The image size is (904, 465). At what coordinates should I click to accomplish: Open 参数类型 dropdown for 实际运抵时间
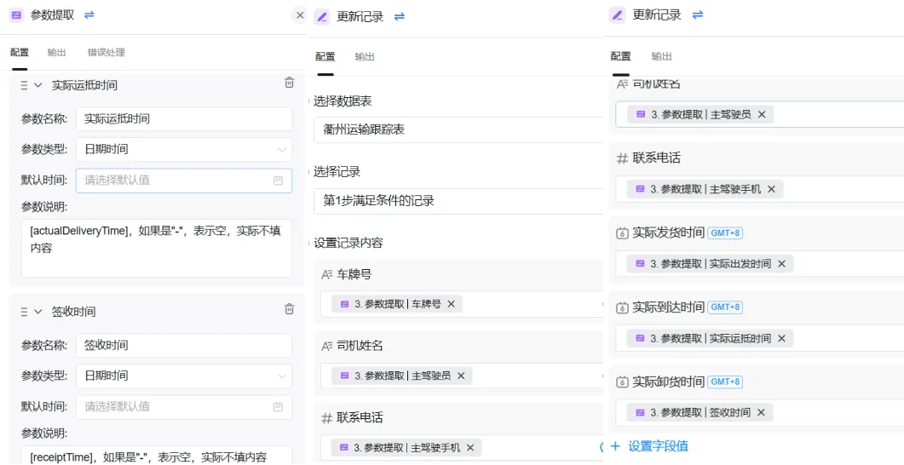click(184, 149)
